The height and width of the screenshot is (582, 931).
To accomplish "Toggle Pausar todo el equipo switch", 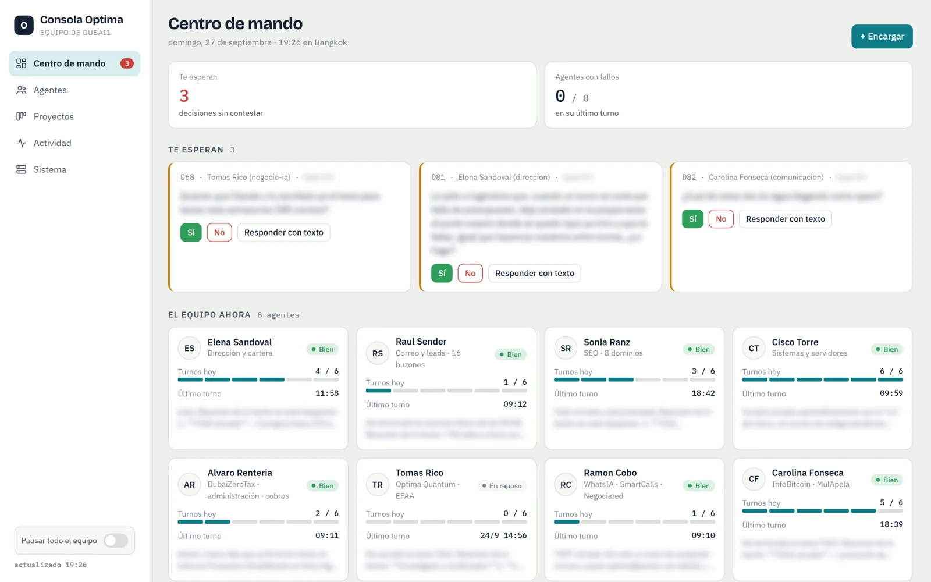I will coord(116,541).
